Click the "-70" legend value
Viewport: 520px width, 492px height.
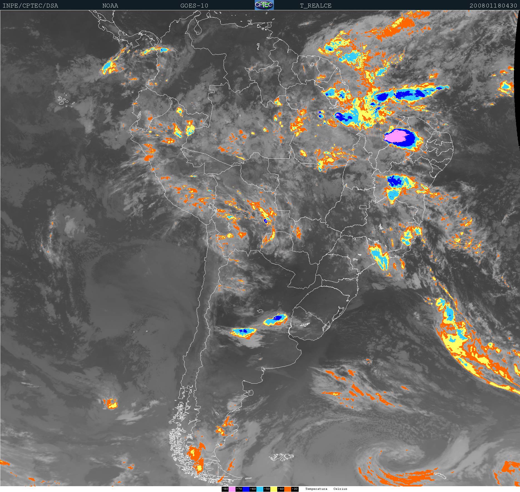239,489
